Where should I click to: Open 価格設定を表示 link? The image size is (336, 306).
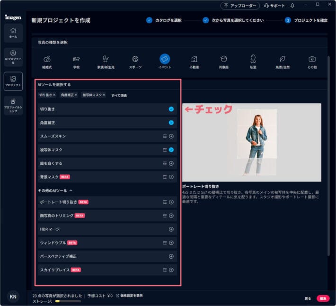tap(129, 296)
